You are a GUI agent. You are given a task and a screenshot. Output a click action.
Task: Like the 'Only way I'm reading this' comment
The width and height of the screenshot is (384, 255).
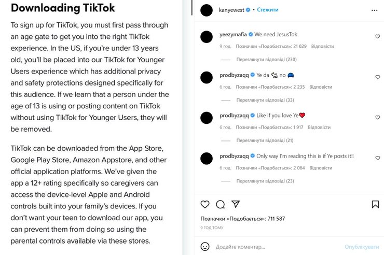point(377,158)
